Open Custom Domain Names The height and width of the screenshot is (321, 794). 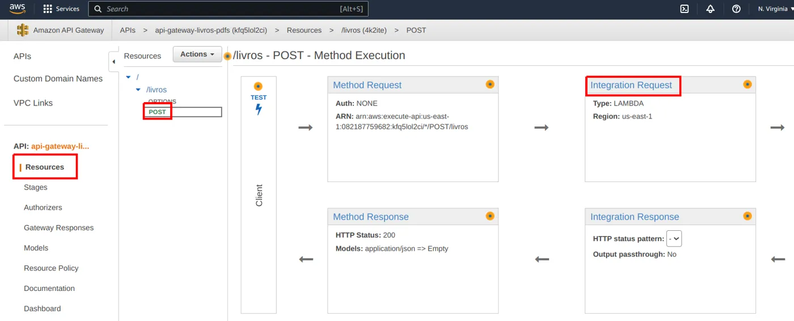pyautogui.click(x=58, y=79)
